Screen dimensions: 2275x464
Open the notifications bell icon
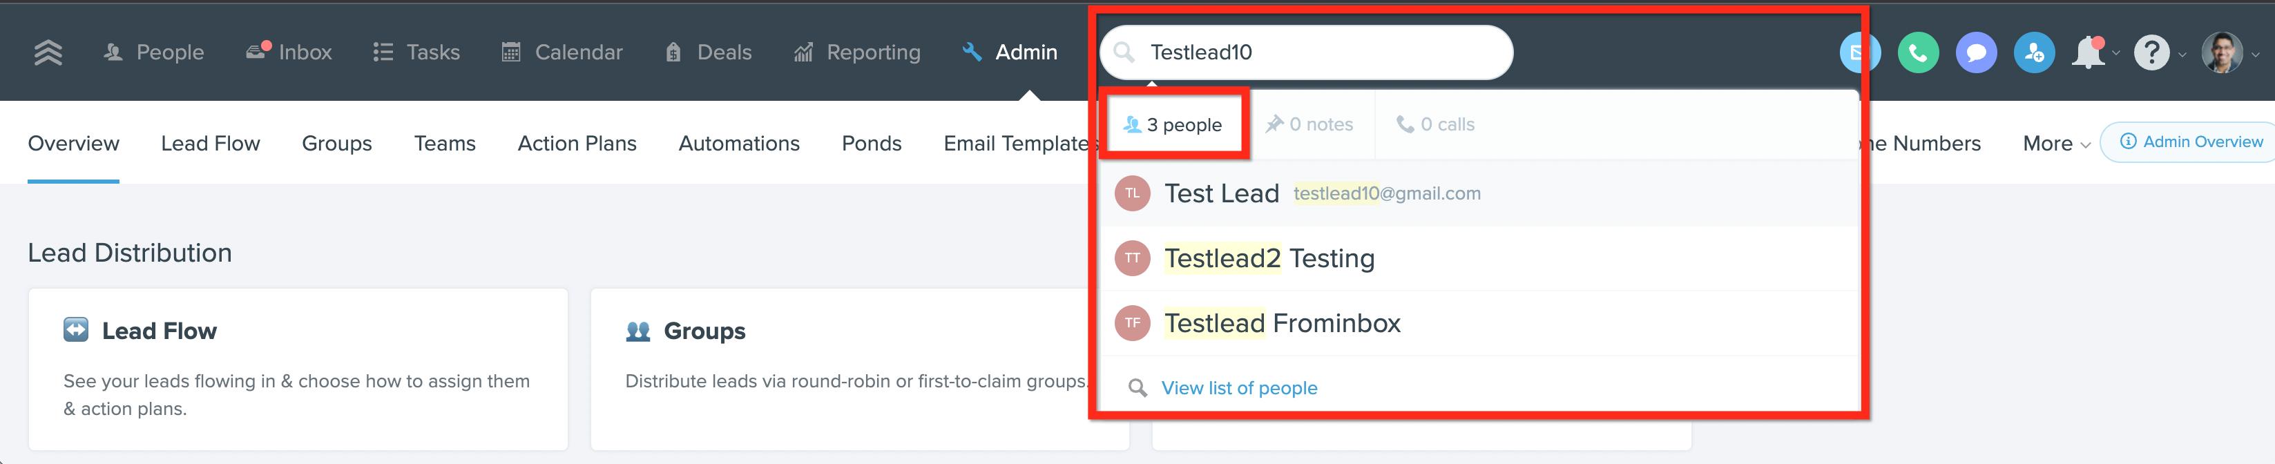2089,53
